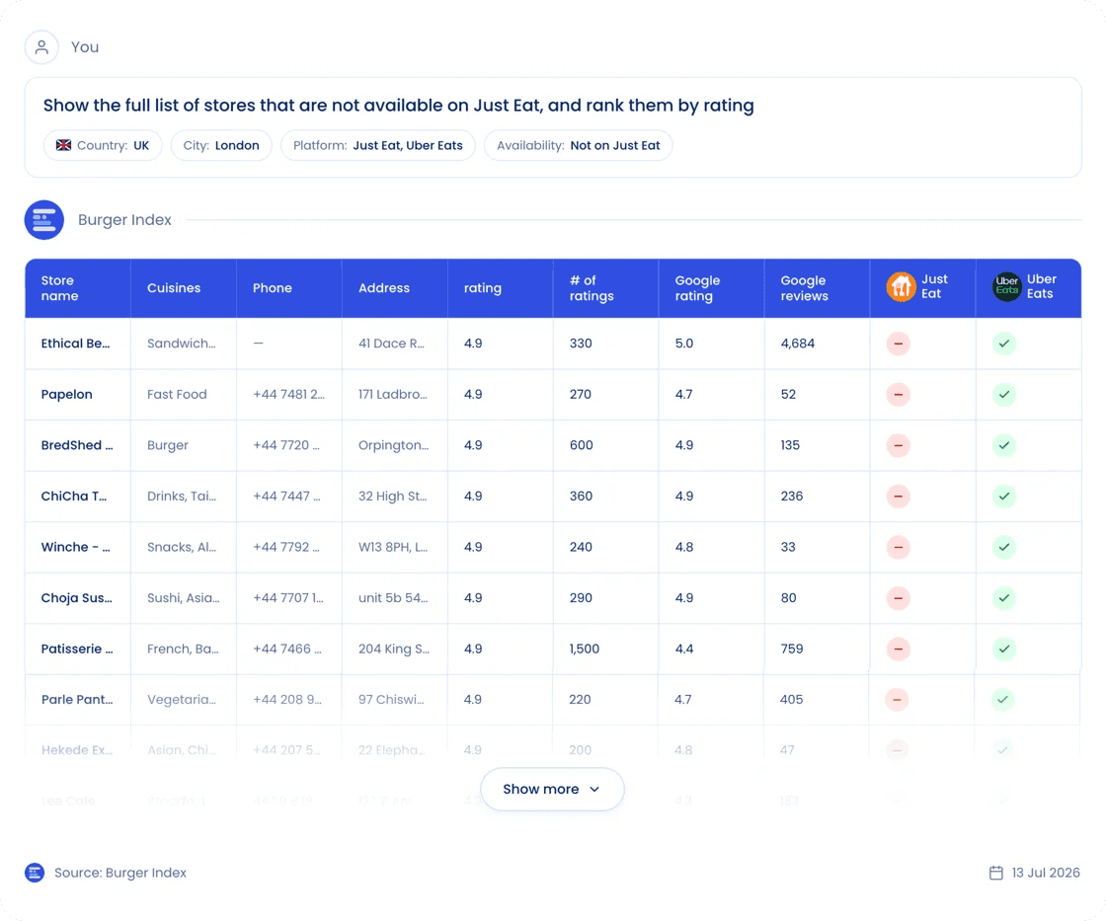Click the small Burger Index icon in footer
Screen dimensions: 1106x921
[x=35, y=873]
